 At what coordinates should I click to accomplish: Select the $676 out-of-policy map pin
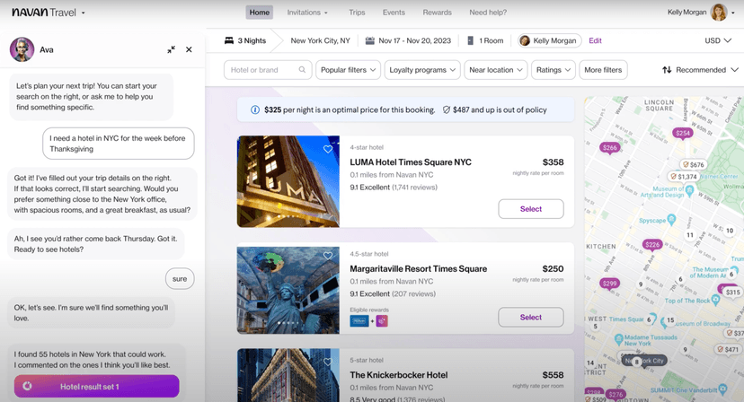693,164
